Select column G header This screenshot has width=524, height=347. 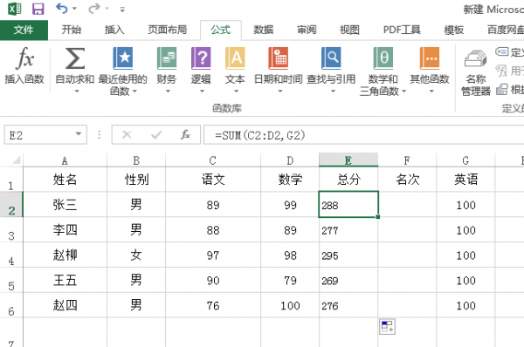pyautogui.click(x=465, y=160)
